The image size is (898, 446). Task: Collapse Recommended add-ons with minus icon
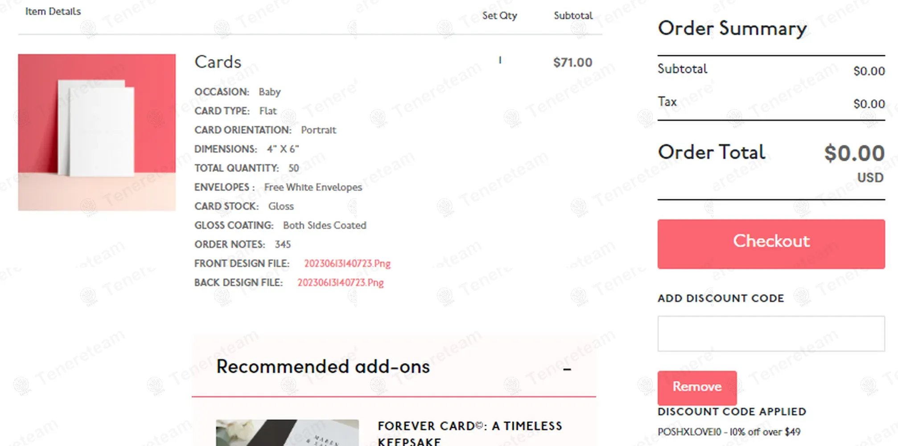[x=567, y=369]
